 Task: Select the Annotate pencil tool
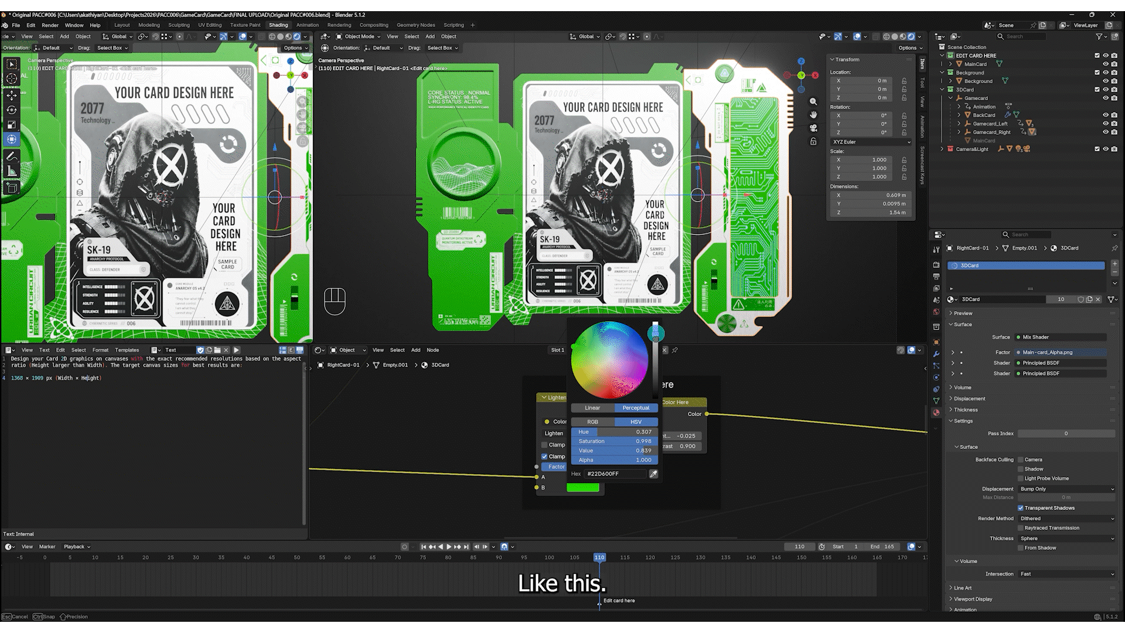point(12,156)
